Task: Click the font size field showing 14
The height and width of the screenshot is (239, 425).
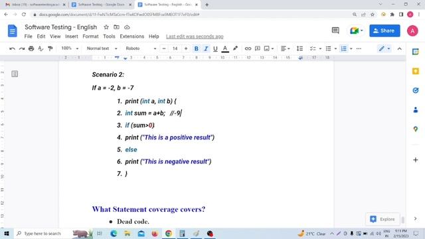Action: point(175,48)
